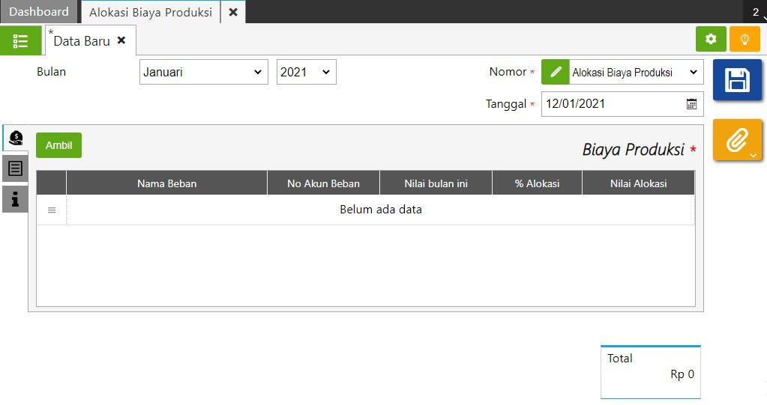
Task: Click the row drag handle in table
Action: (52, 210)
